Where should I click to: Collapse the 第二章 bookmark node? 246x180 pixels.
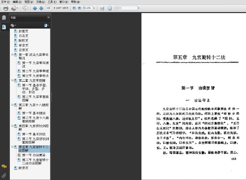click(x=12, y=80)
